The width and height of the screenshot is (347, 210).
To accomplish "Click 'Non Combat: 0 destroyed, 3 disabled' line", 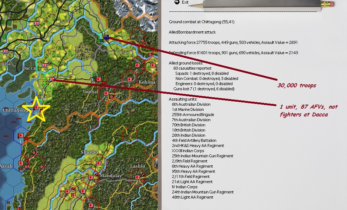I will [207, 78].
